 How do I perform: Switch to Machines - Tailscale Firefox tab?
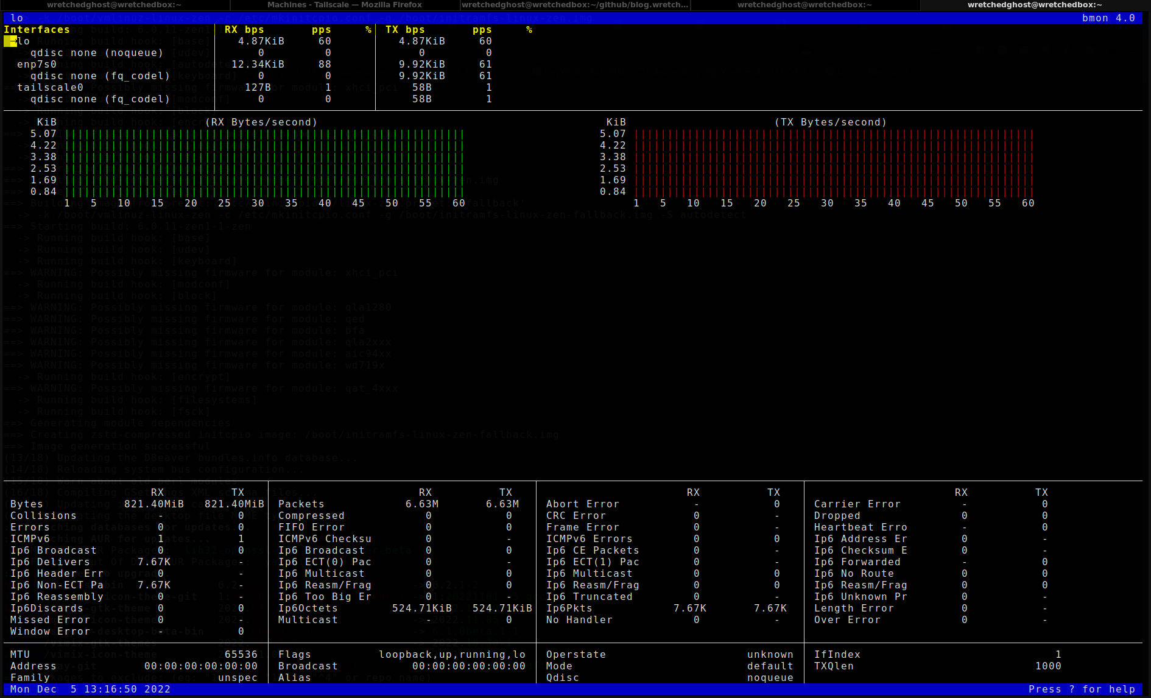coord(345,5)
